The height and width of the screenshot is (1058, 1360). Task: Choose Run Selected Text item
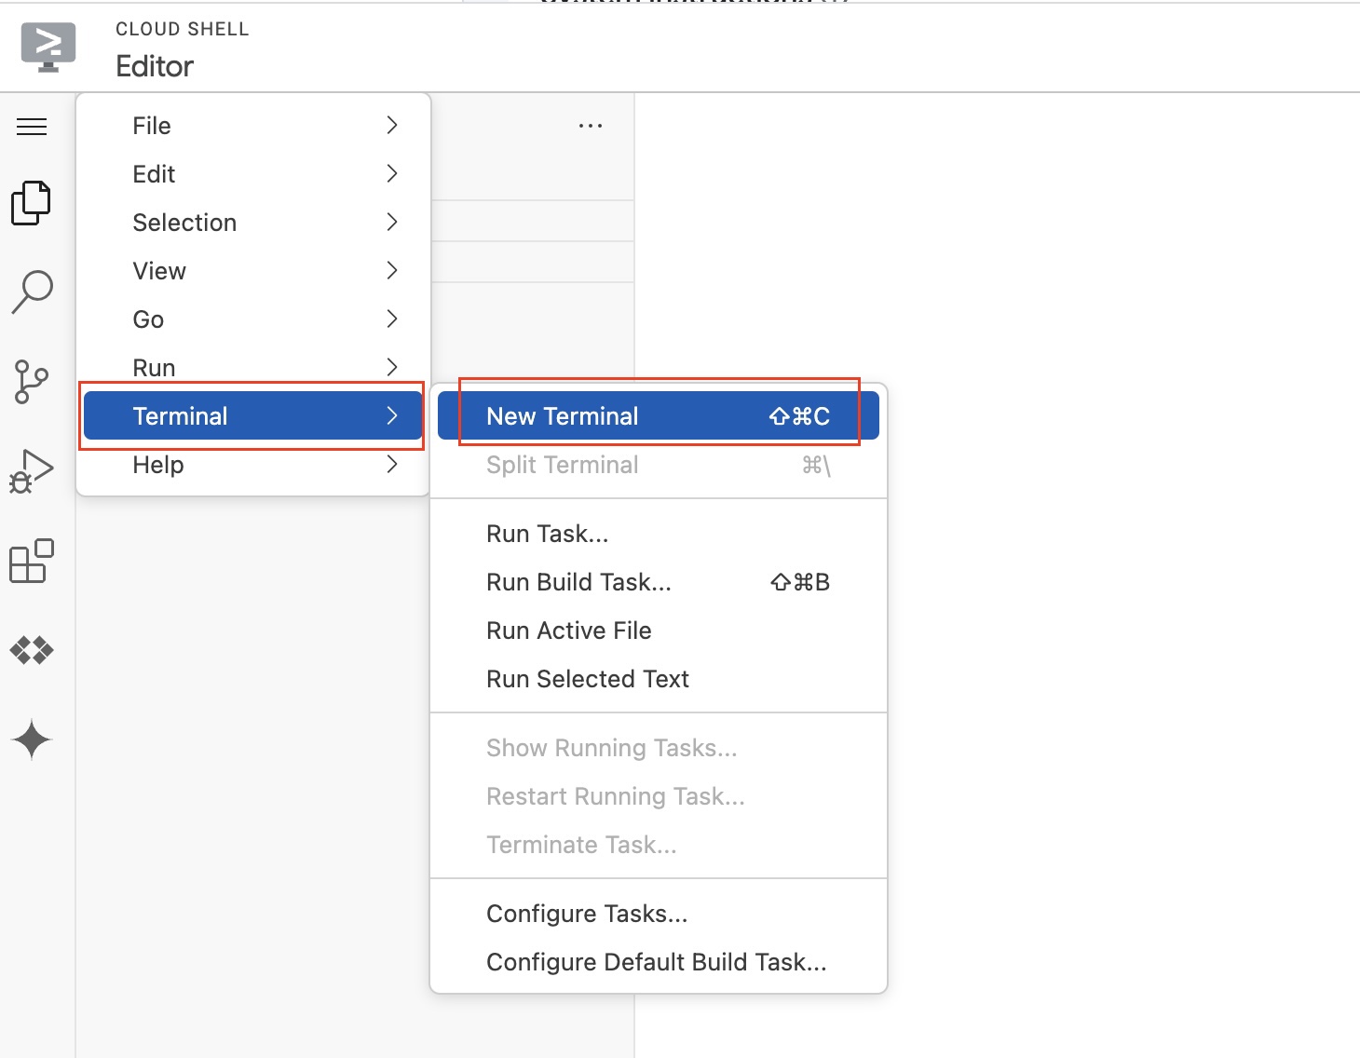(x=587, y=679)
